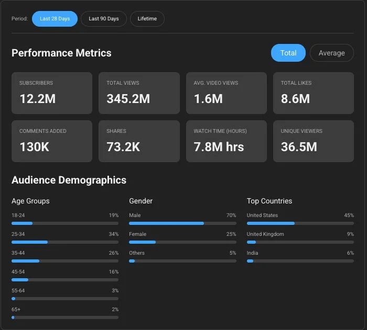Select the Last 28 Days period
367x330 pixels.
coord(55,19)
